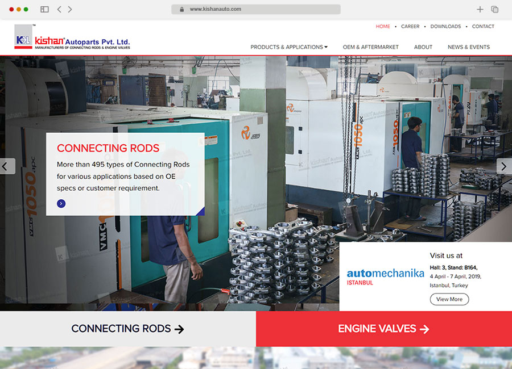Screen dimensions: 512x369
Task: Go back using browser back arrow
Action: point(59,10)
